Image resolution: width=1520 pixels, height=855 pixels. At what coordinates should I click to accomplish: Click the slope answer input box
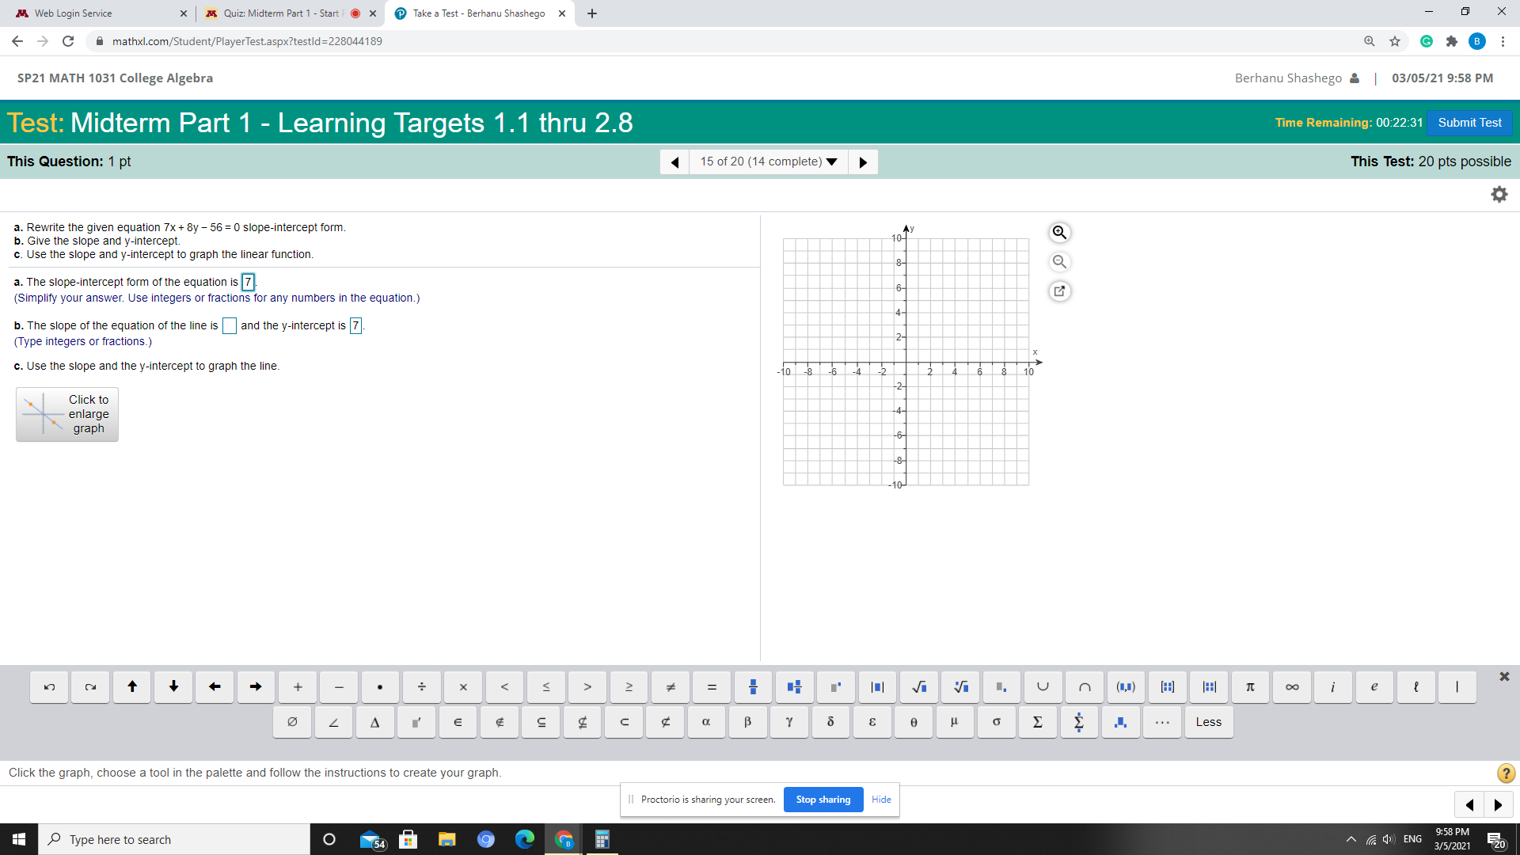(230, 326)
